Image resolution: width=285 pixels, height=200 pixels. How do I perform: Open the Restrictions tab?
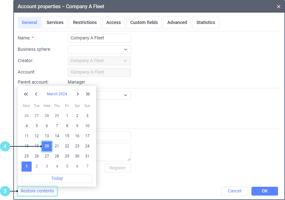85,23
